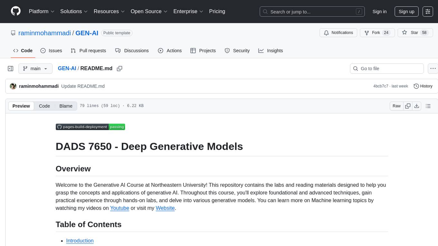Copy raw file contents
This screenshot has height=246, width=438.
[x=408, y=106]
